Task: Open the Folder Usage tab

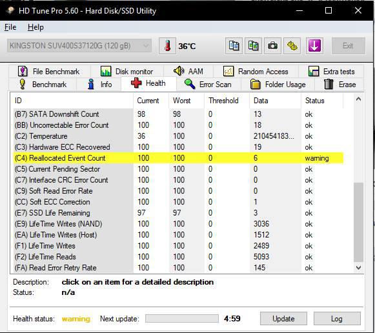Action: [278, 85]
